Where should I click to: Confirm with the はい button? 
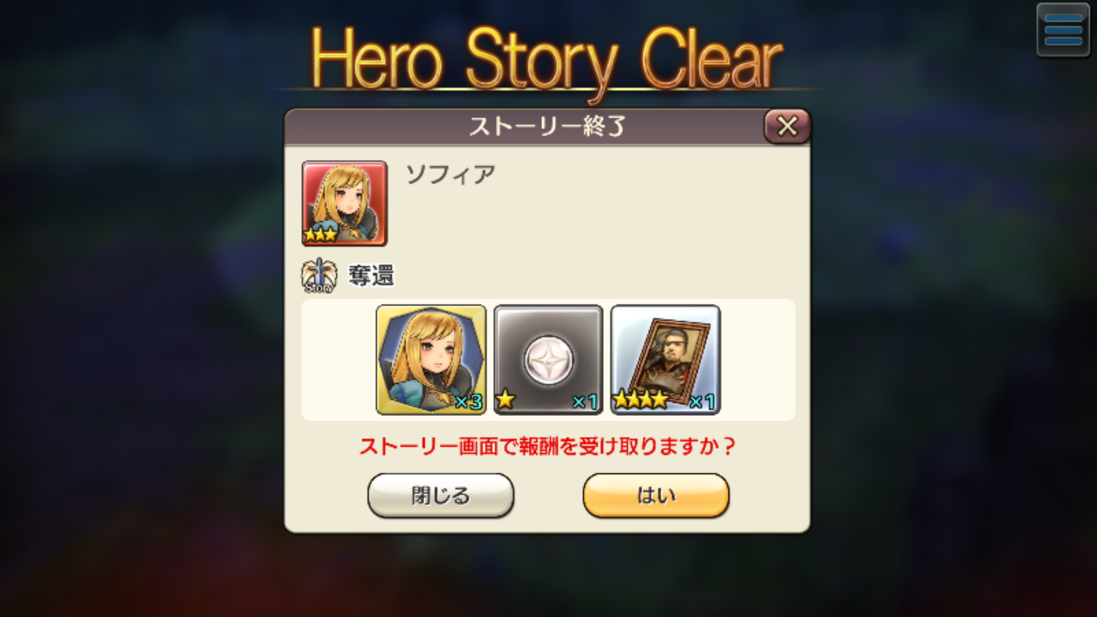[x=656, y=496]
